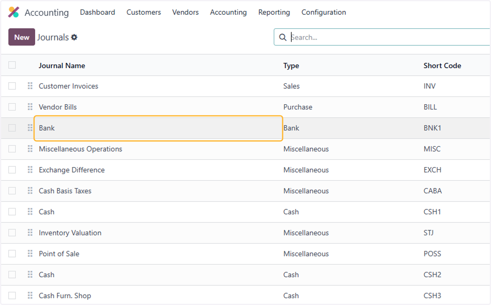Click drag handle beside Exchange Difference
491x305 pixels.
pos(30,170)
